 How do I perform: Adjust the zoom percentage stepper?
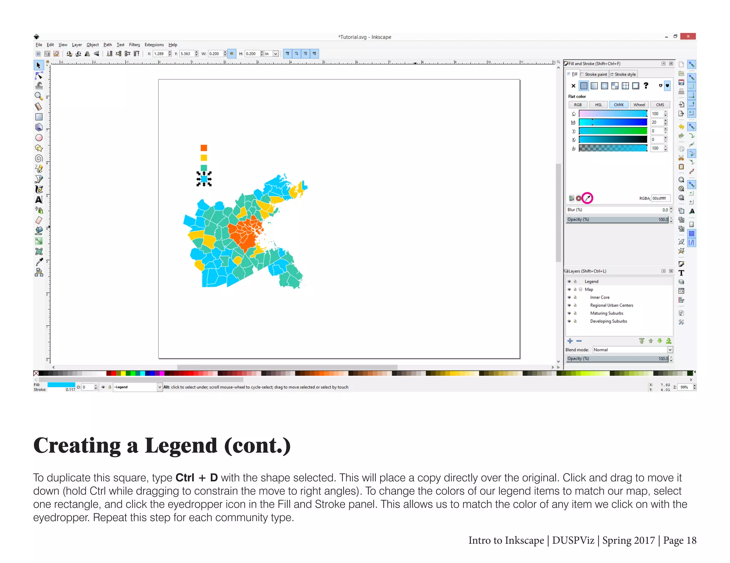[694, 387]
